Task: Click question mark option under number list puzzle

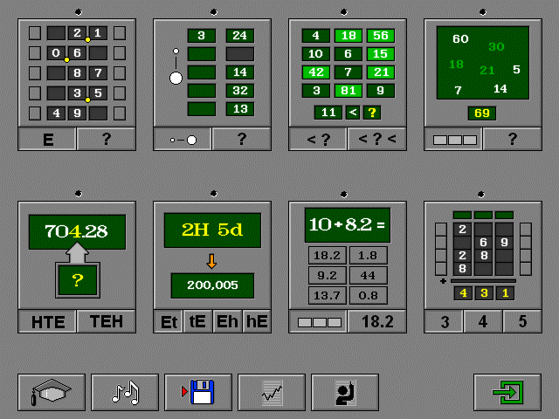Action: 242,139
